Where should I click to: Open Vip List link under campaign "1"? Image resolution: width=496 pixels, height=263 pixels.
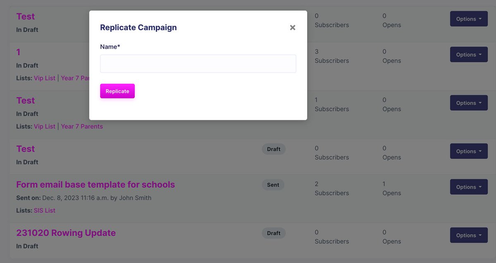(44, 78)
